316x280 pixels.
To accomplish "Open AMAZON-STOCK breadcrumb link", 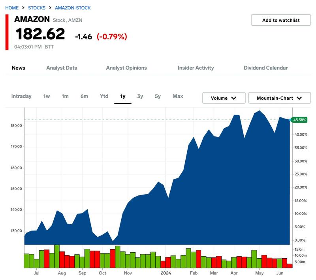I will [73, 8].
